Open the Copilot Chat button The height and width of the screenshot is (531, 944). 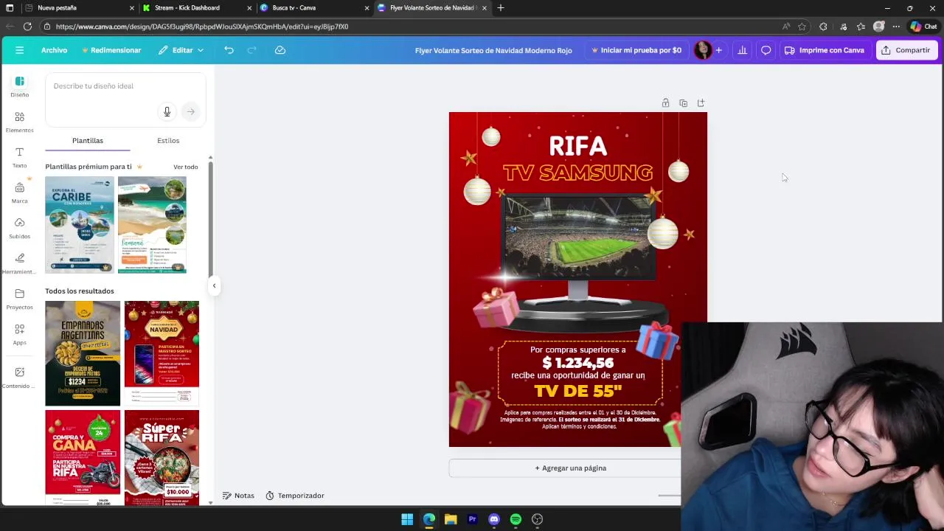(x=923, y=27)
